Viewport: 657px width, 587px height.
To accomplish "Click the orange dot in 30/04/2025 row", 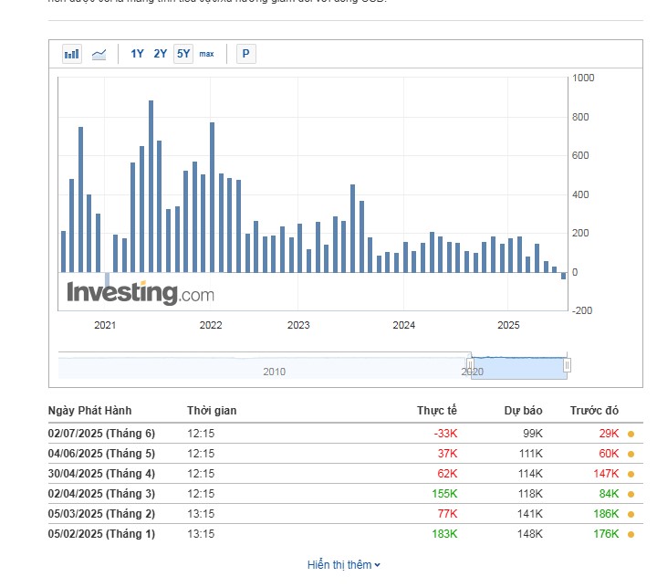I will point(631,474).
